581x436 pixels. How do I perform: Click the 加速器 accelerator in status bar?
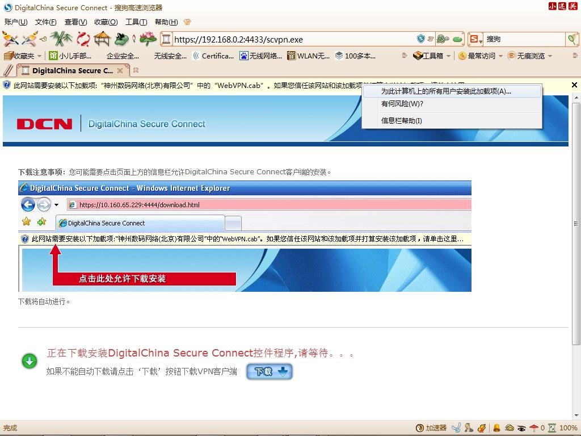pyautogui.click(x=431, y=428)
